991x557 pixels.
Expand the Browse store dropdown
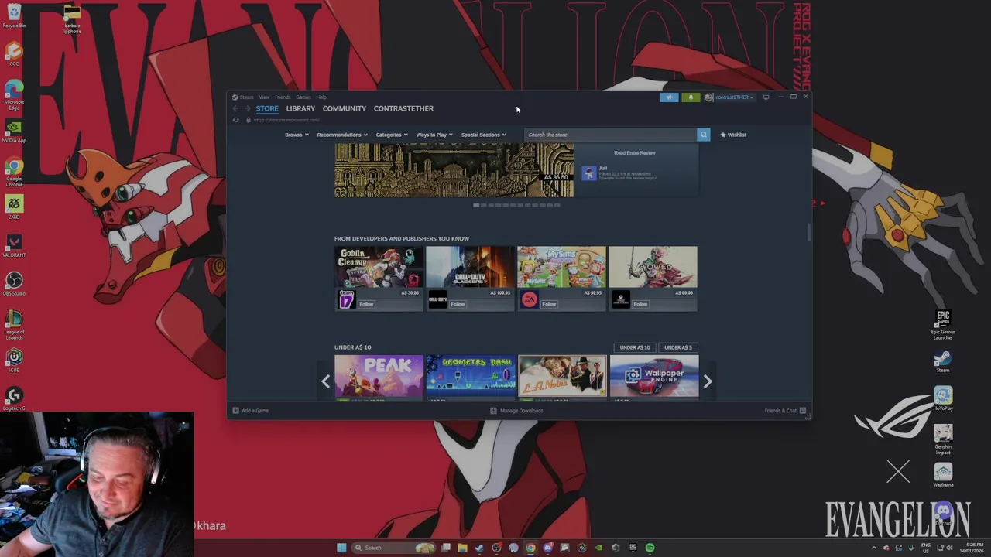[297, 135]
